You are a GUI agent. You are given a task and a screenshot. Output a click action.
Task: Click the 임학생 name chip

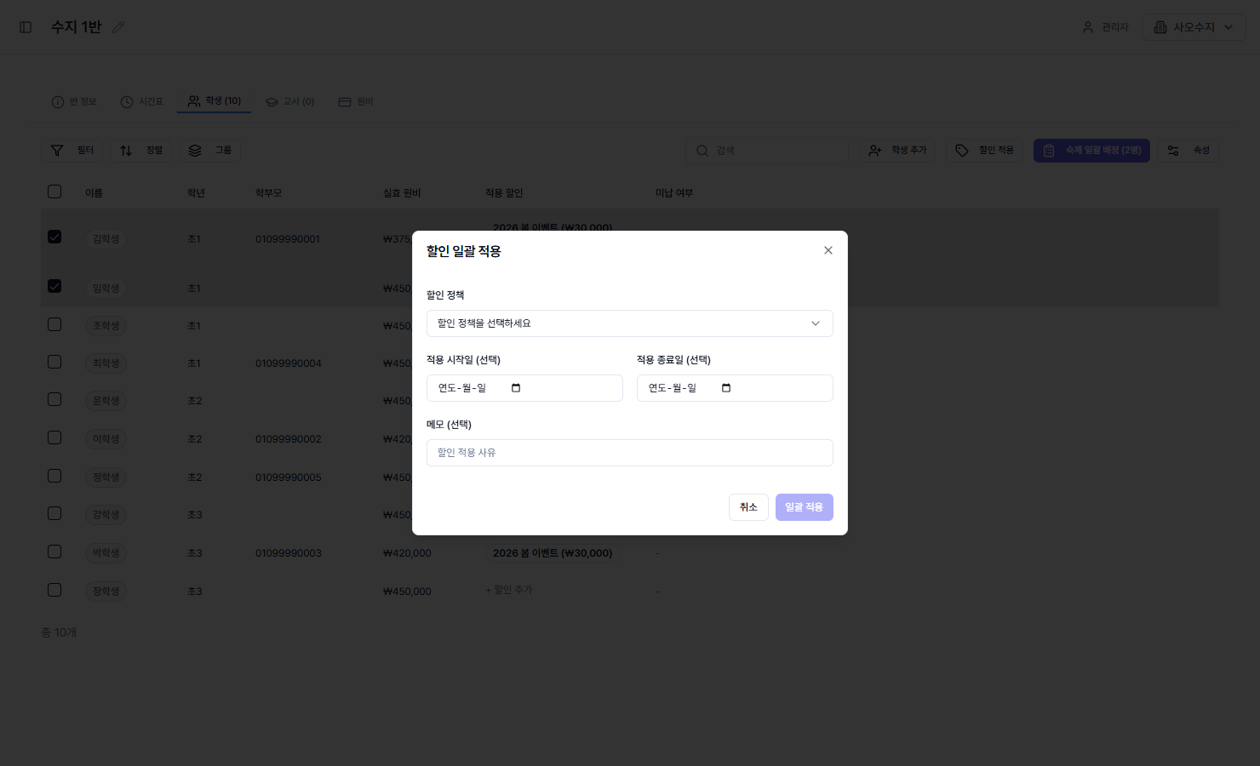point(106,289)
